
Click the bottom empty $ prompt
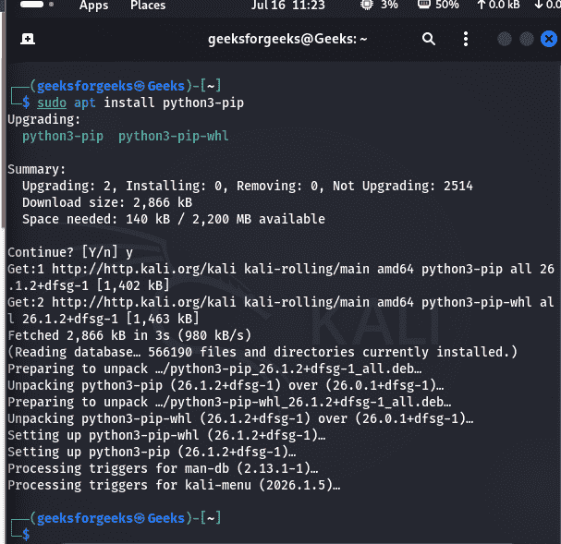pyautogui.click(x=26, y=535)
